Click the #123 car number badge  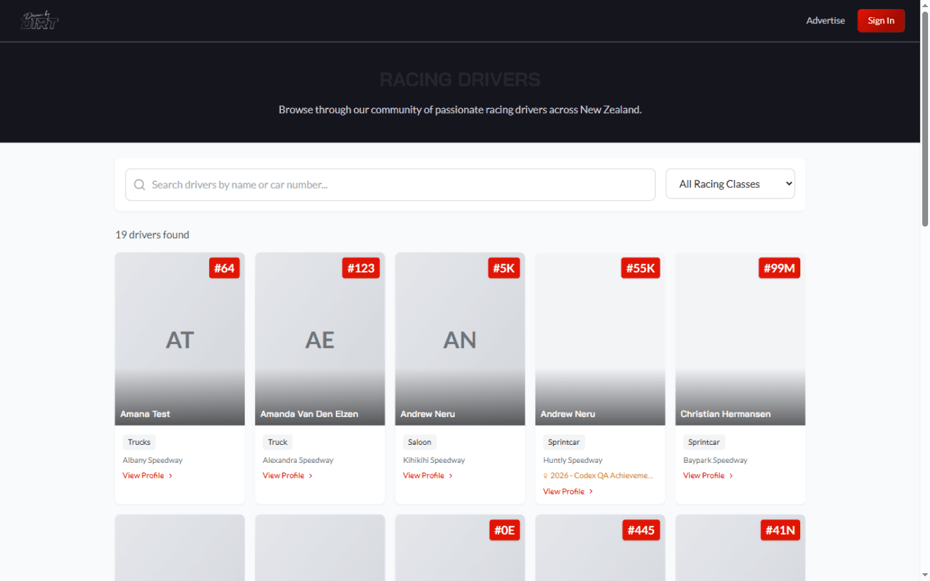click(361, 268)
